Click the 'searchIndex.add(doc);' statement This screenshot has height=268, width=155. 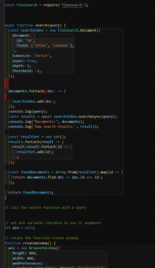(x=34, y=101)
